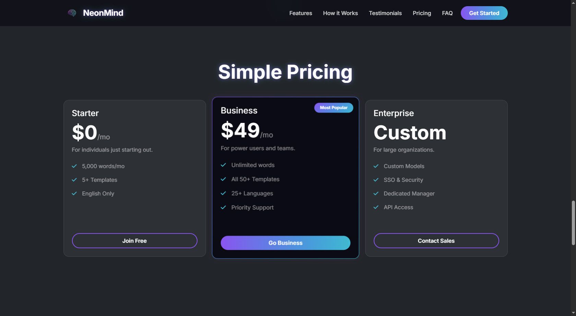Click the checkmark next to SSO & Security

tap(376, 180)
